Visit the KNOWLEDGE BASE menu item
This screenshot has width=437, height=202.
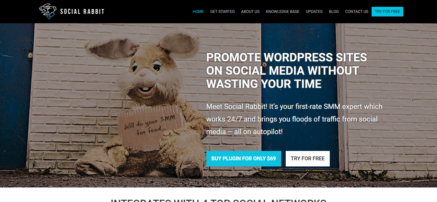point(282,12)
